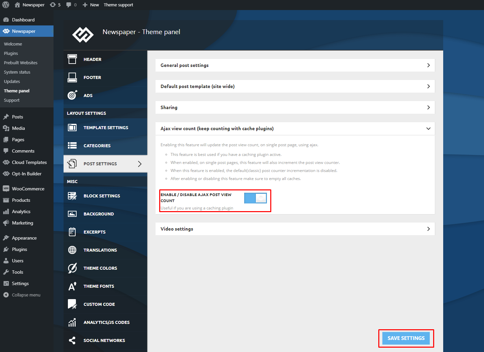Image resolution: width=484 pixels, height=352 pixels.
Task: Expand the Sharing section chevron
Action: tap(428, 107)
